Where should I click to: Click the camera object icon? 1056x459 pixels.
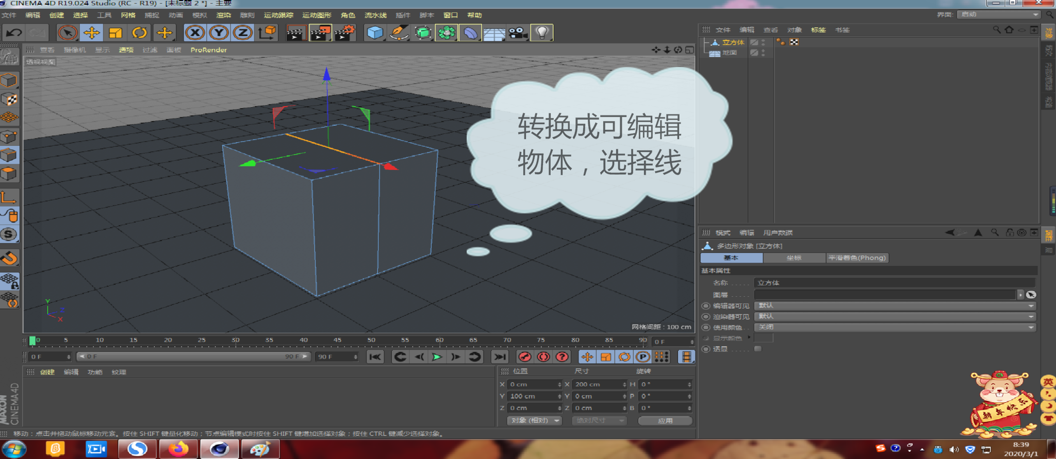pyautogui.click(x=518, y=33)
